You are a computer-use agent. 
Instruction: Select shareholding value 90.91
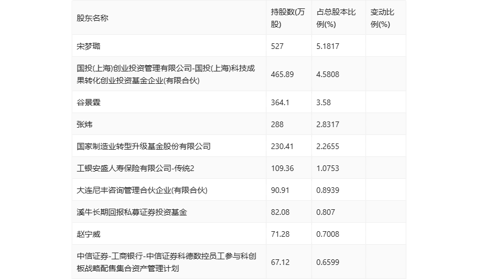pos(280,190)
